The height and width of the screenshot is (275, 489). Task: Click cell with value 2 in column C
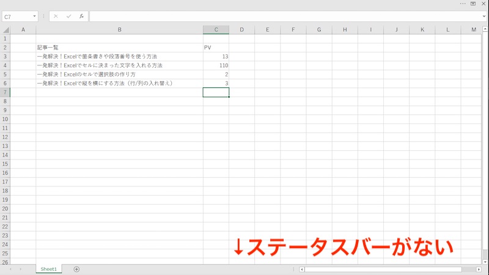tap(216, 75)
